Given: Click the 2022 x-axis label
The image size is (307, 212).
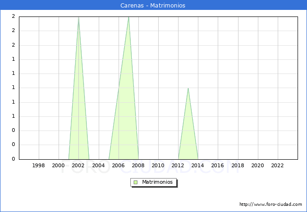Looking at the screenshot, I should point(277,165).
